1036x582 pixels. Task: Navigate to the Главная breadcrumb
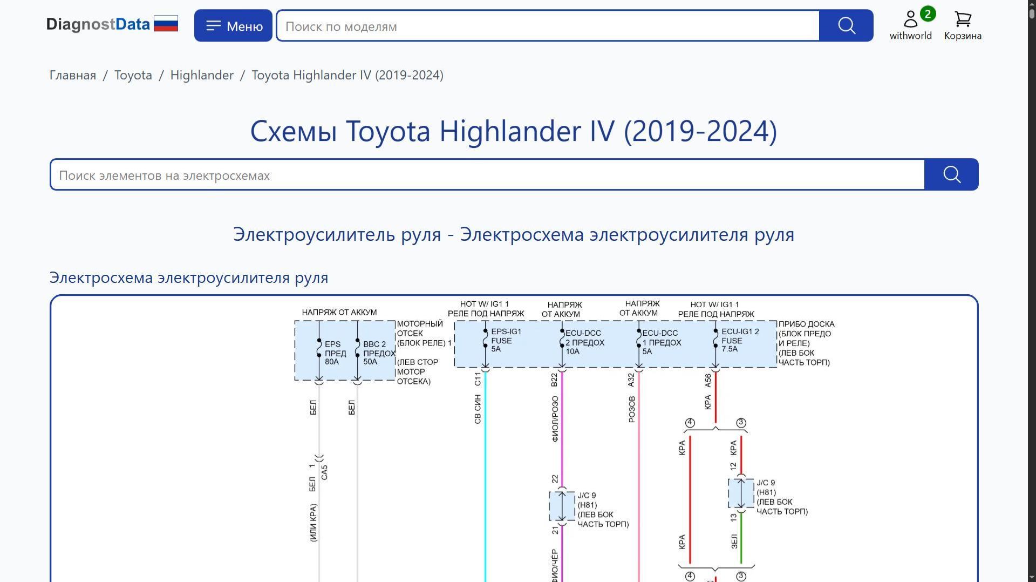72,75
